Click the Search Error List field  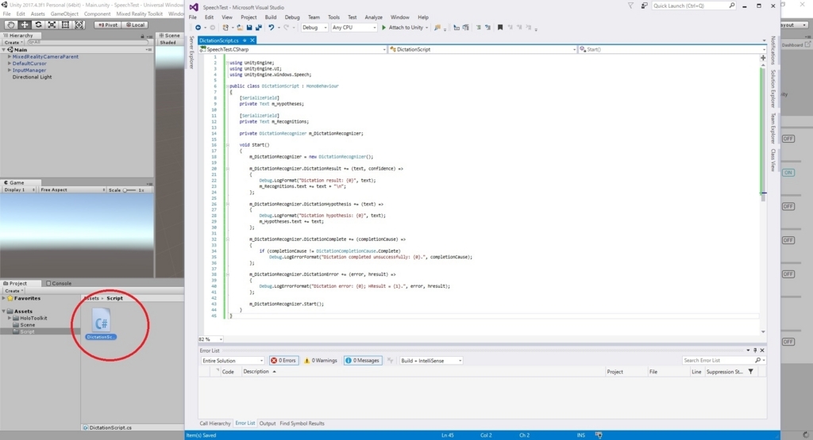pyautogui.click(x=723, y=360)
